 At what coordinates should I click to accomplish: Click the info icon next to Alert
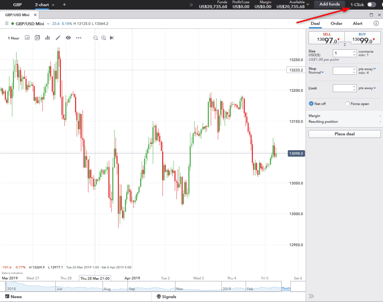[376, 24]
